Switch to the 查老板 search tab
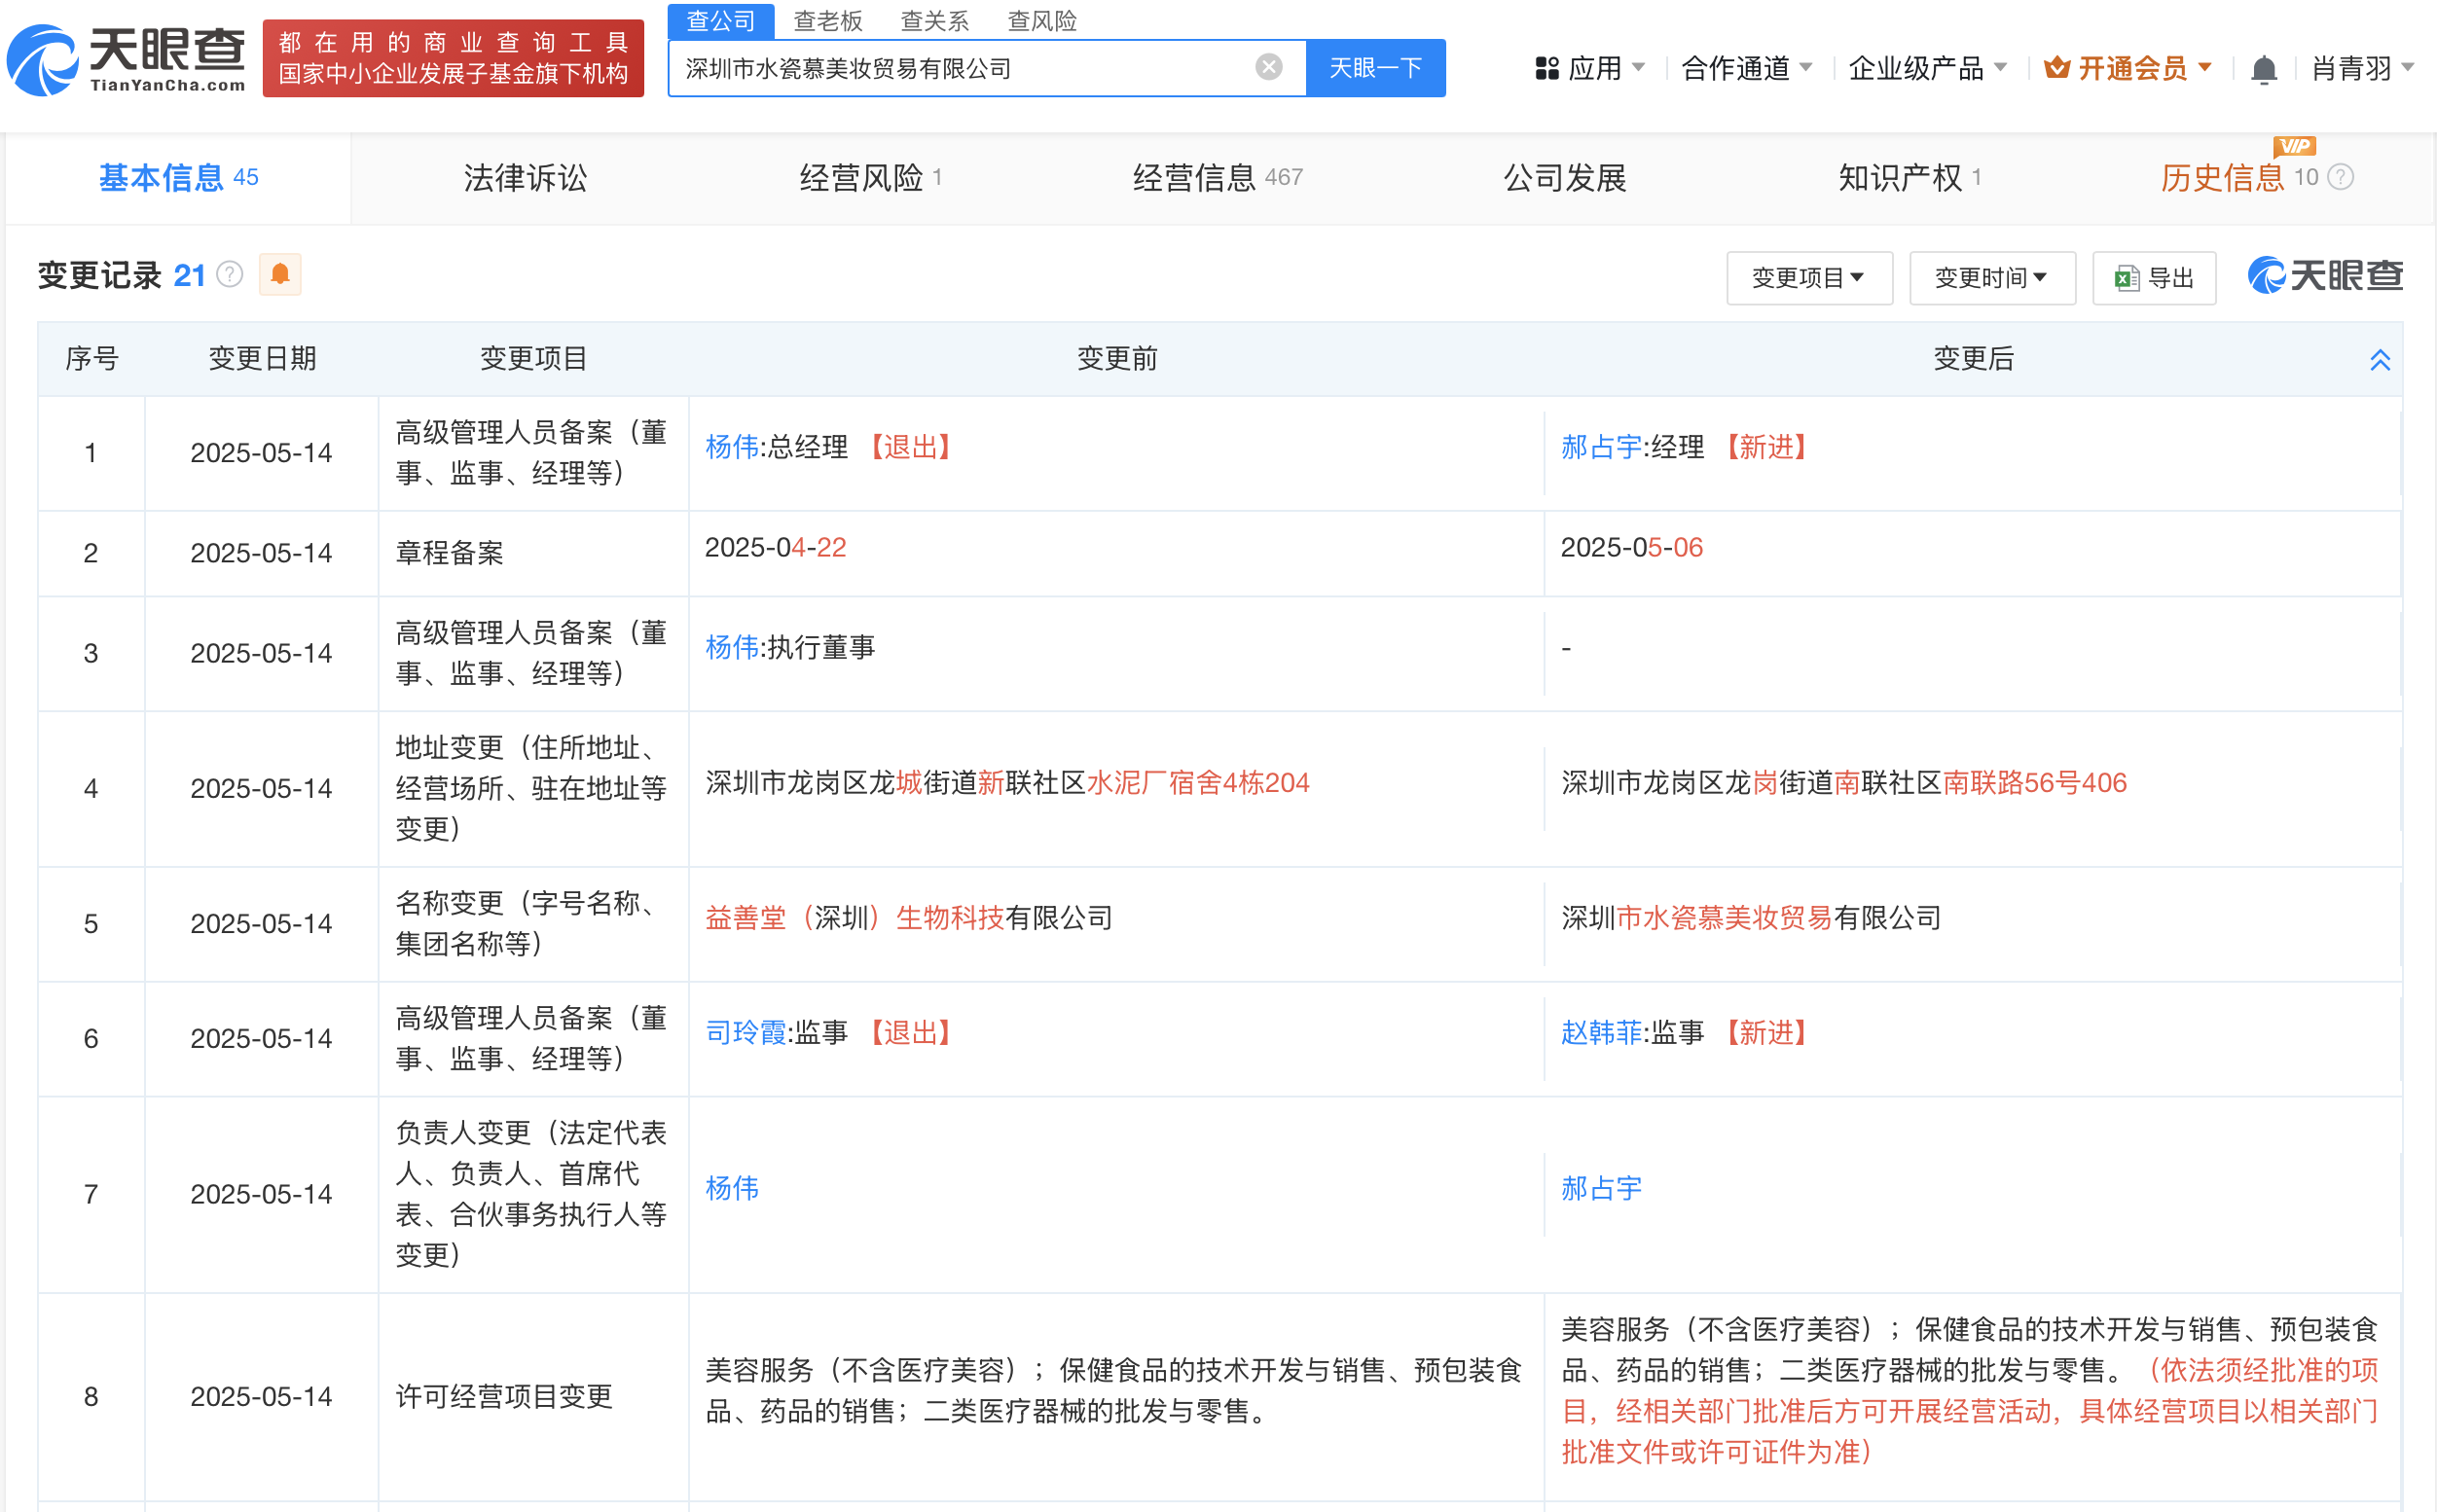The width and height of the screenshot is (2437, 1512). [827, 20]
